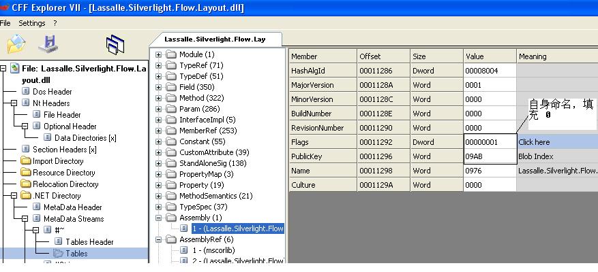
Task: Click the save file toolbar icon
Action: pos(48,45)
